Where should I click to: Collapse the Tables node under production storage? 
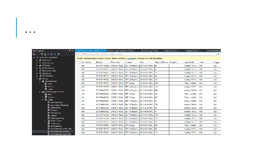[x=43, y=100]
